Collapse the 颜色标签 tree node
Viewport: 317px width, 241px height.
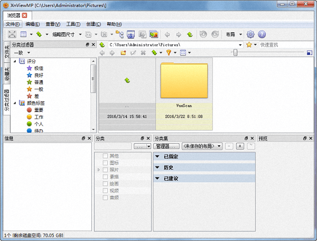pos(15,103)
